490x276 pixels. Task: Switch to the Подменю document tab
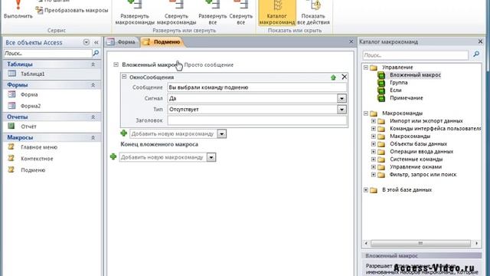click(x=163, y=42)
